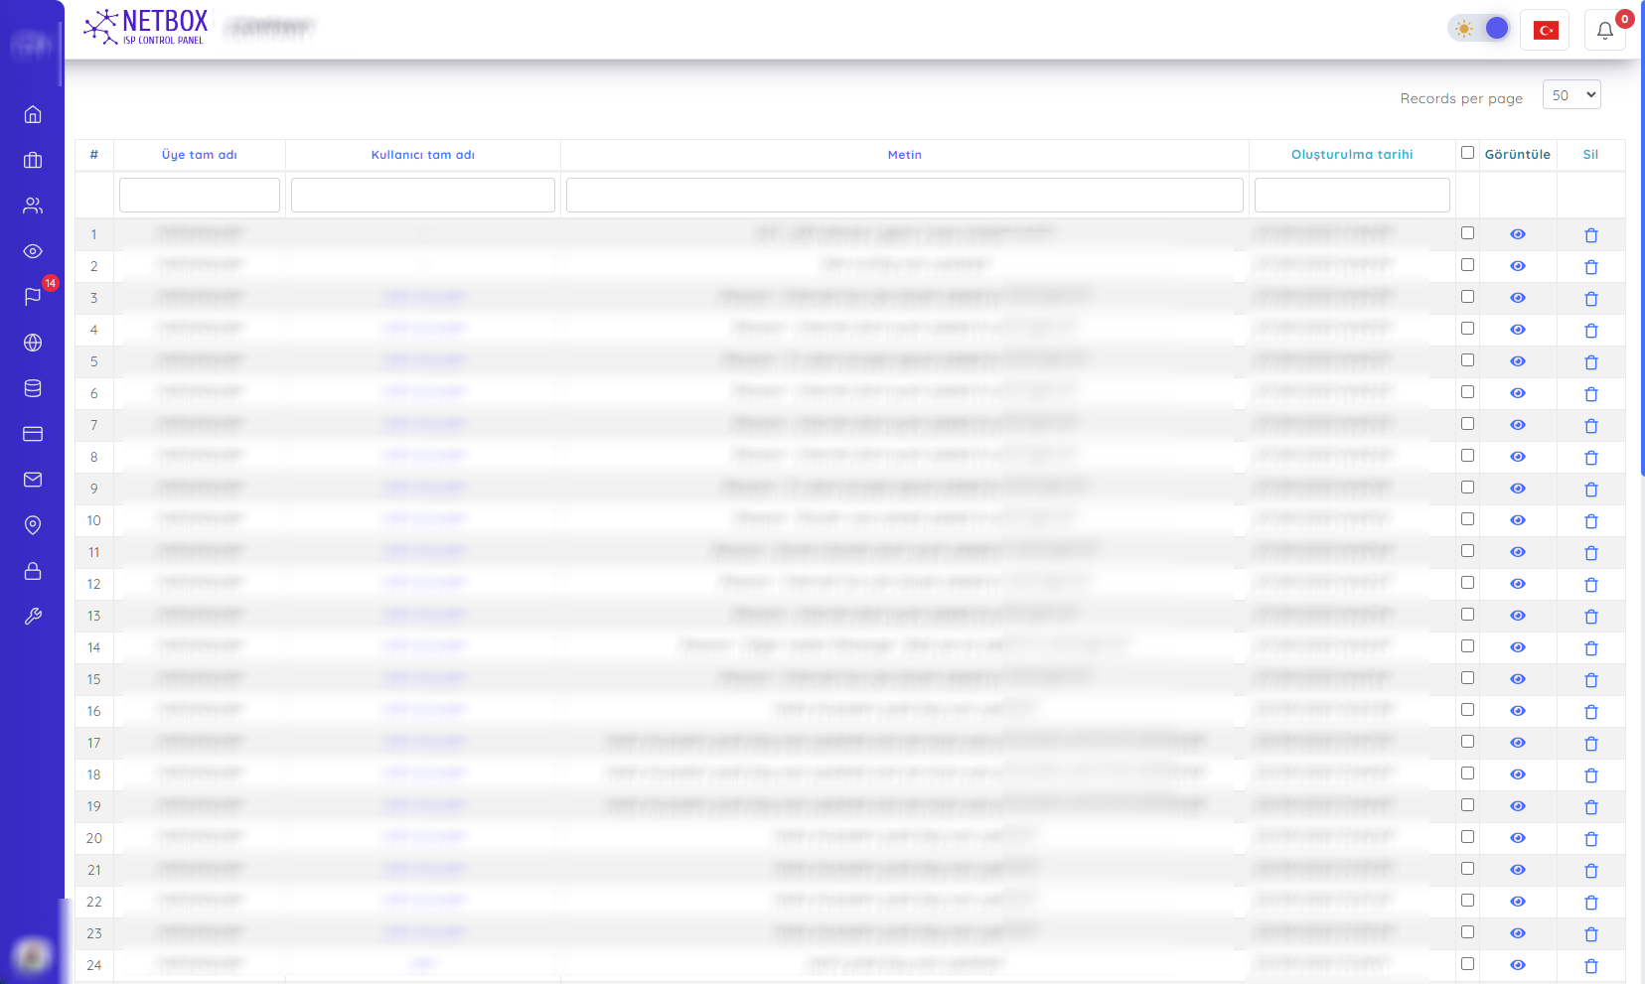Click the briefcase icon in sidebar
The image size is (1645, 984).
point(33,160)
